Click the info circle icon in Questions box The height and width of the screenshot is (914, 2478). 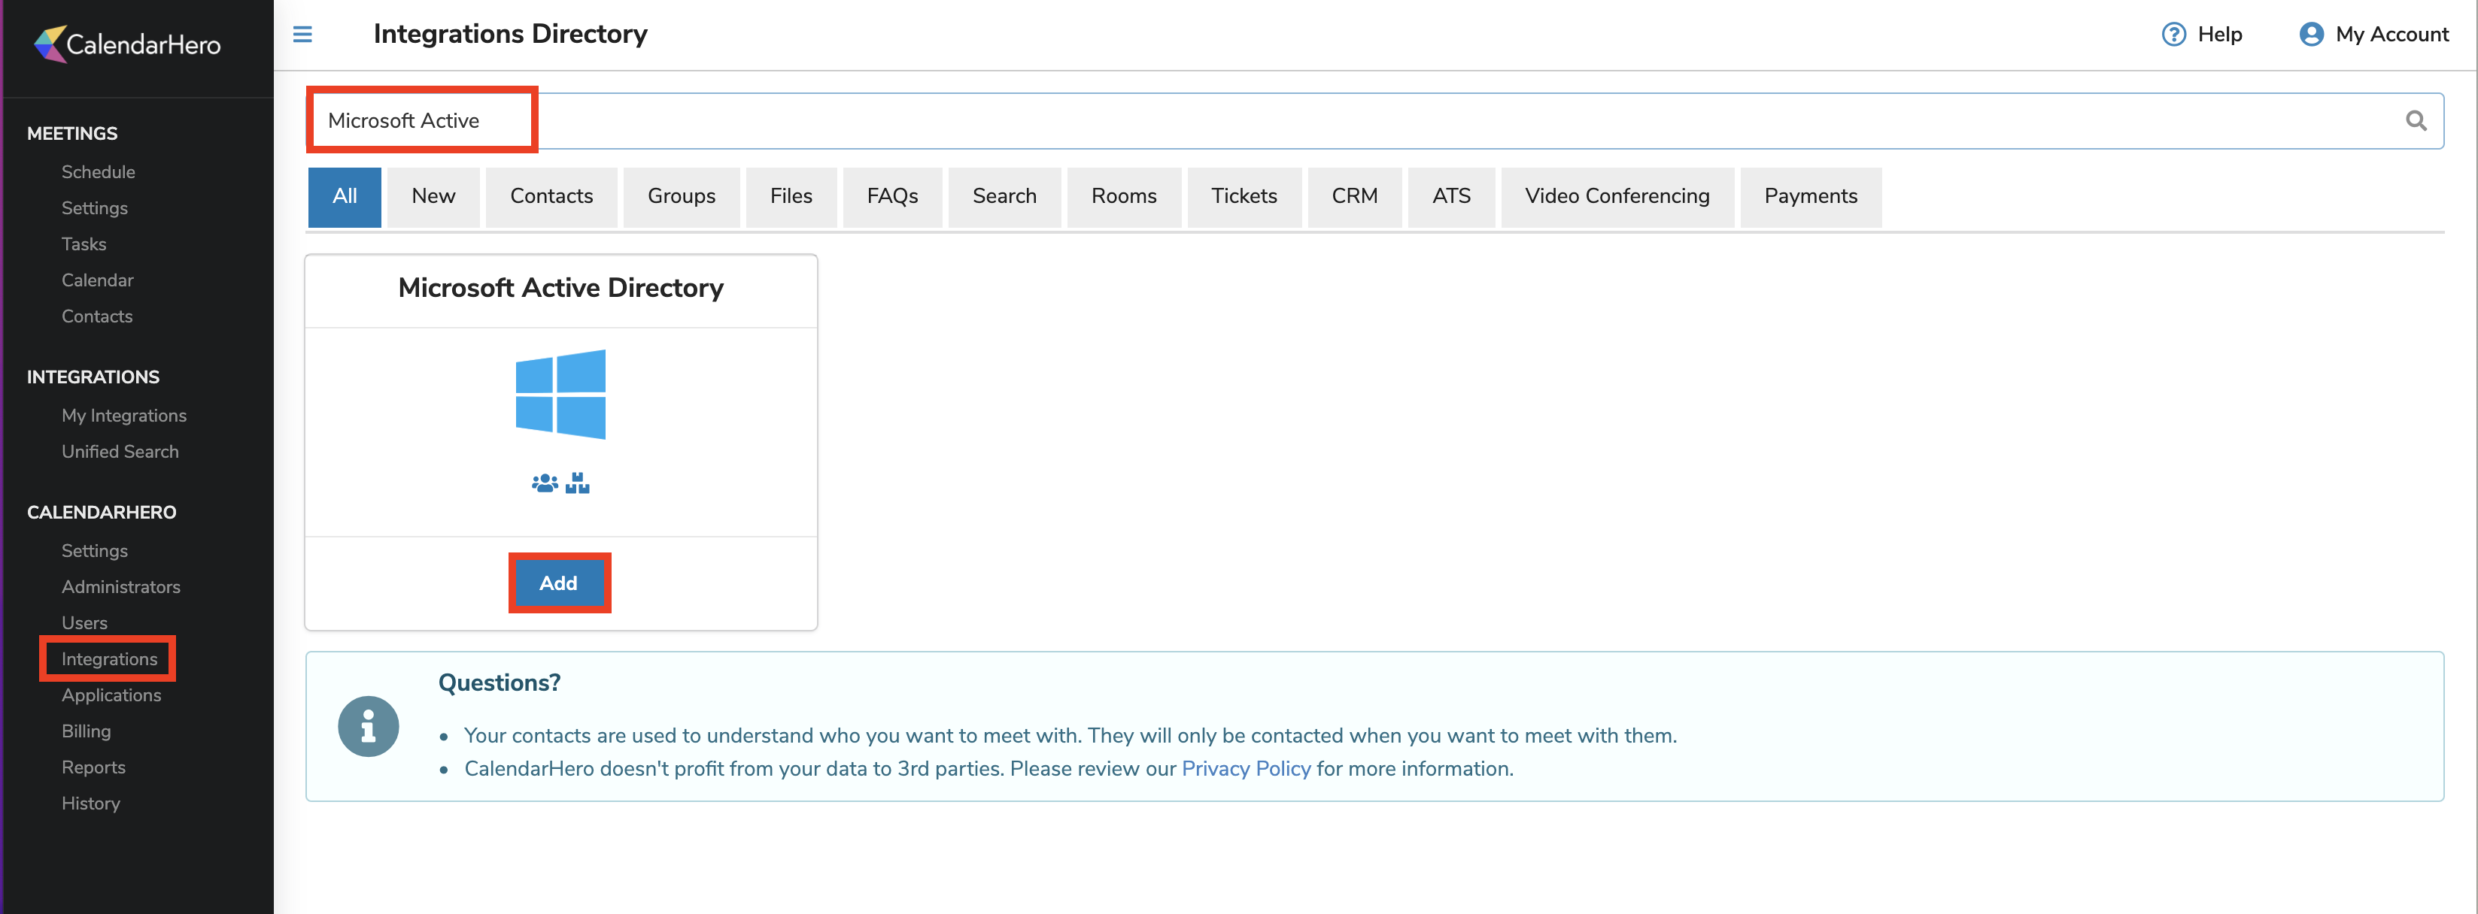[x=369, y=727]
